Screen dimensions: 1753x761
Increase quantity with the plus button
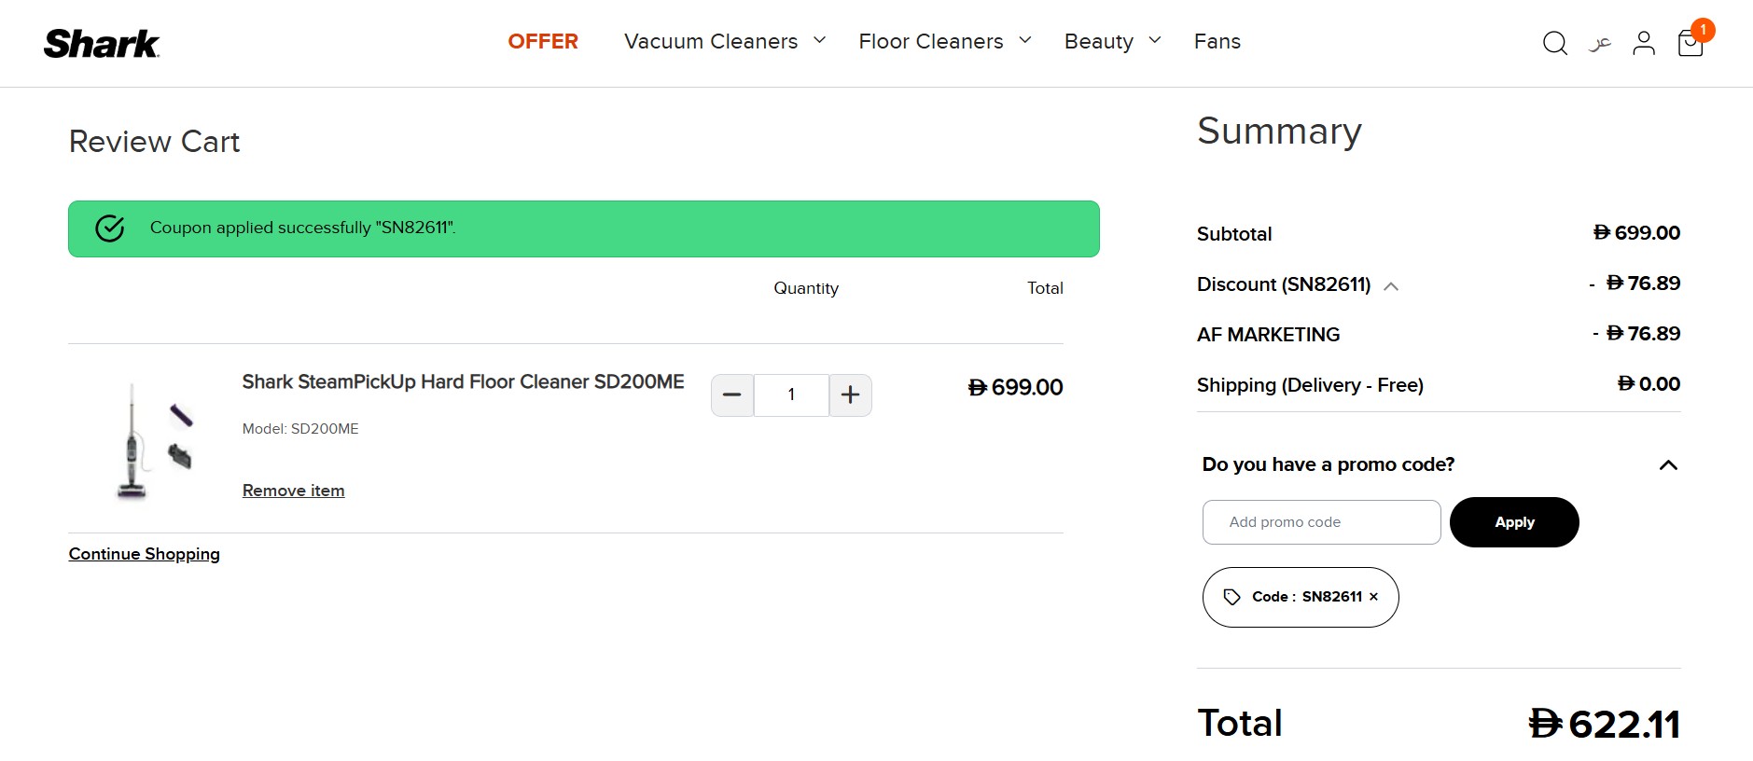pyautogui.click(x=850, y=394)
